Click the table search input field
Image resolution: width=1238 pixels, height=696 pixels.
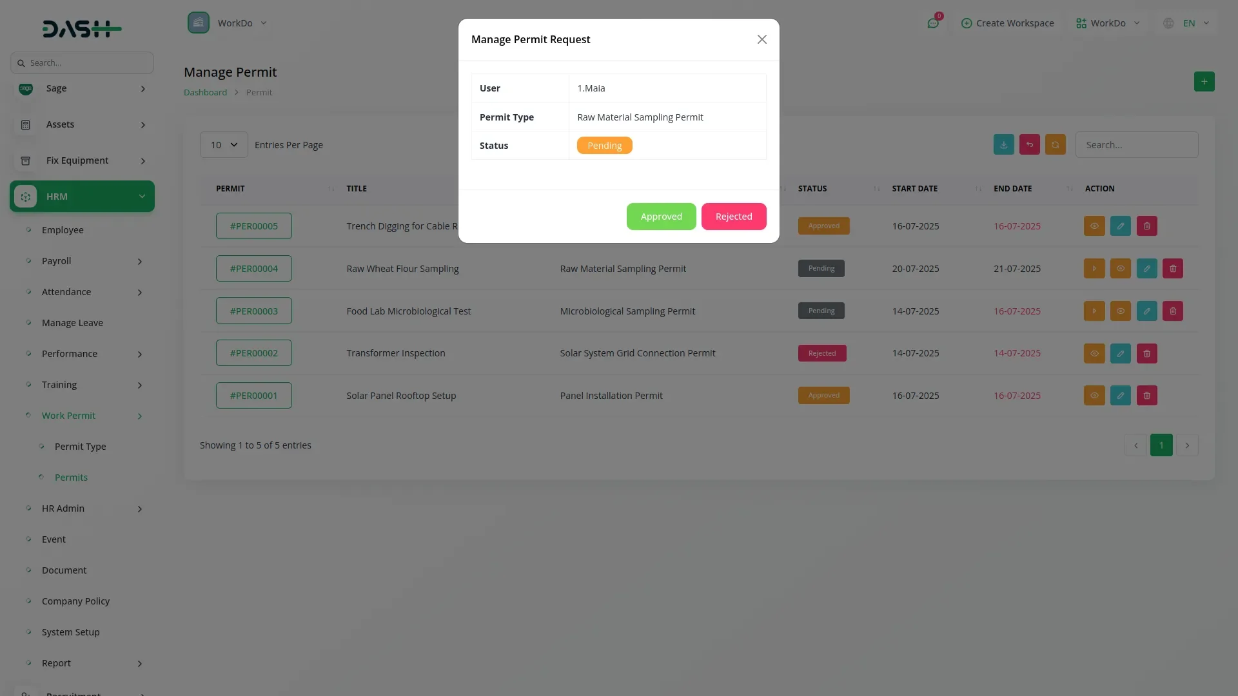click(x=1136, y=145)
